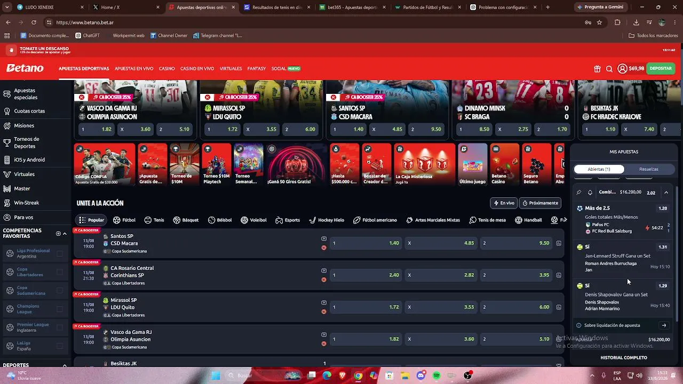Check the Premier League Inglaterra checkbox
The image size is (683, 384).
click(60, 327)
